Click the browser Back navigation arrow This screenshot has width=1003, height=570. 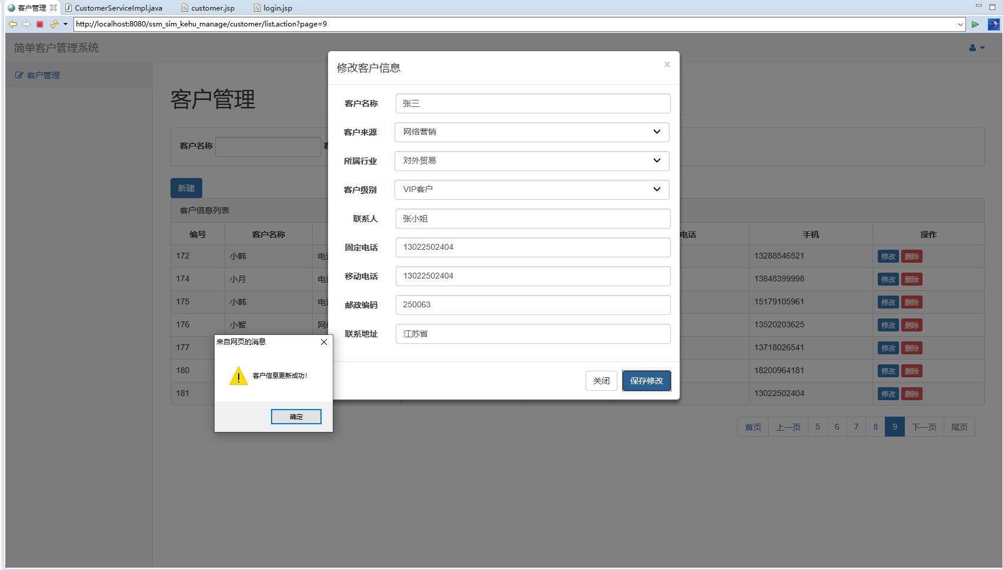[x=13, y=24]
